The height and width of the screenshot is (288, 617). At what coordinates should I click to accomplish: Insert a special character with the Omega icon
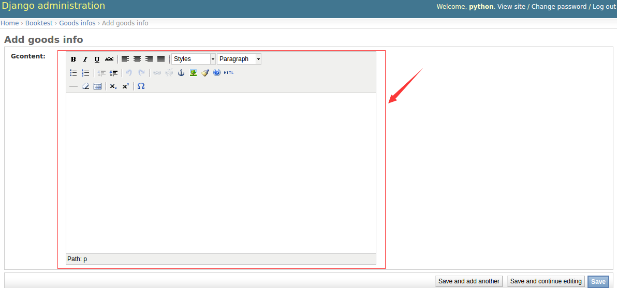click(141, 86)
